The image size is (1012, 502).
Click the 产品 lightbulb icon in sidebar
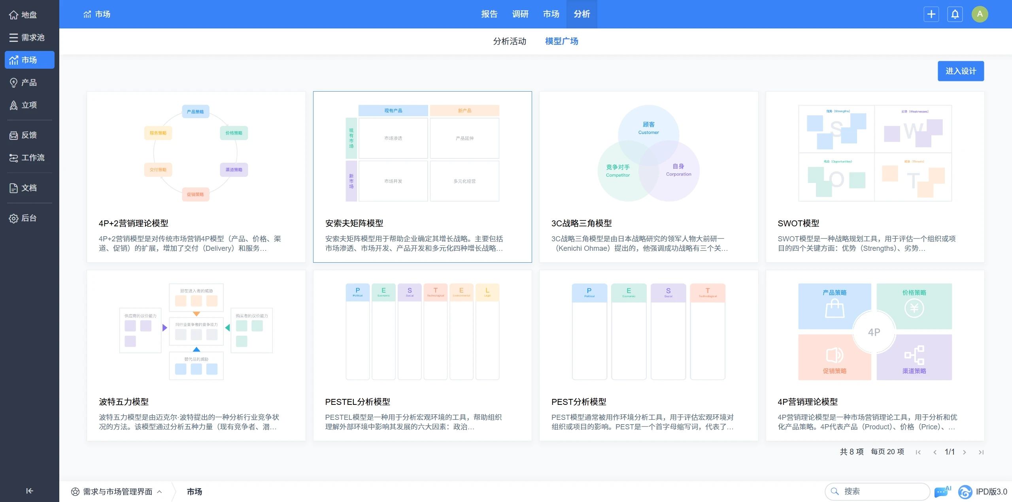(x=14, y=83)
